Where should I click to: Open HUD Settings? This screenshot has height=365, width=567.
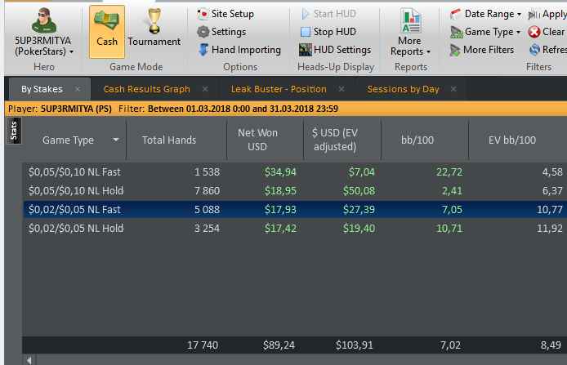point(334,50)
